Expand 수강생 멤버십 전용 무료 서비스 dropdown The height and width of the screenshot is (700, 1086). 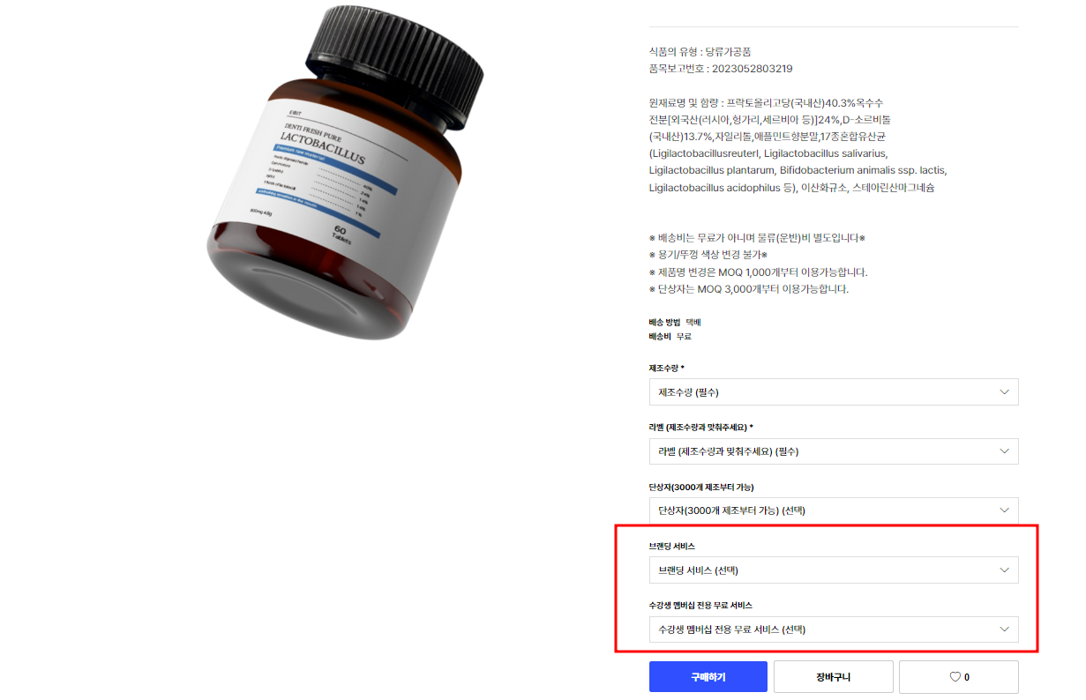click(834, 629)
